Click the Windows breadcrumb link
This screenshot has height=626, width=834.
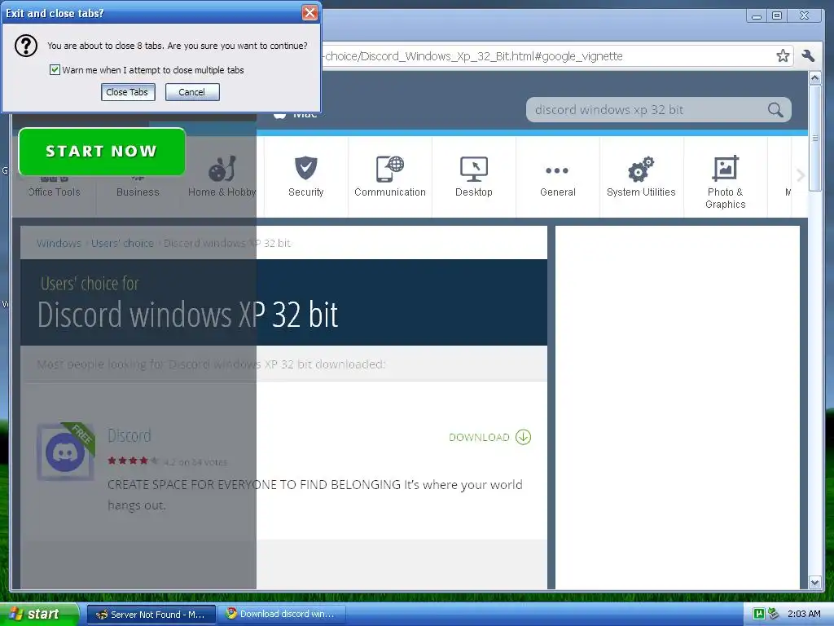(x=59, y=243)
